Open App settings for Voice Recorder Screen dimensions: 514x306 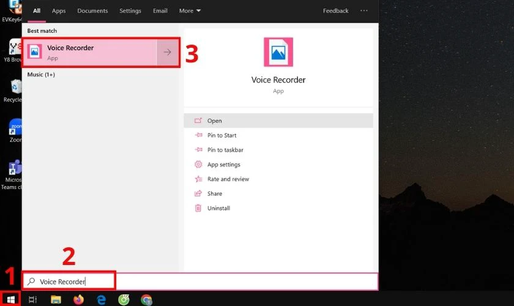point(278,164)
